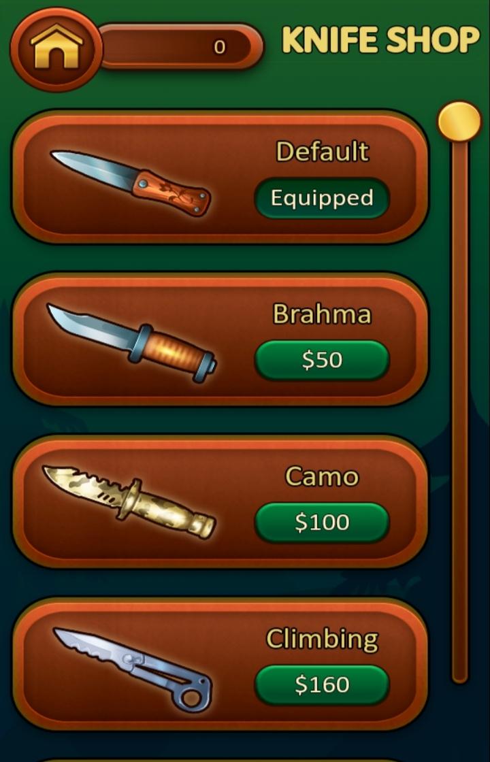This screenshot has width=490, height=762.
Task: Open the Default knife item card
Action: click(220, 177)
